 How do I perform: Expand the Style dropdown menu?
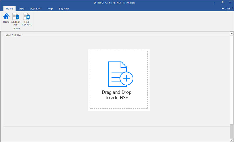coord(229,9)
